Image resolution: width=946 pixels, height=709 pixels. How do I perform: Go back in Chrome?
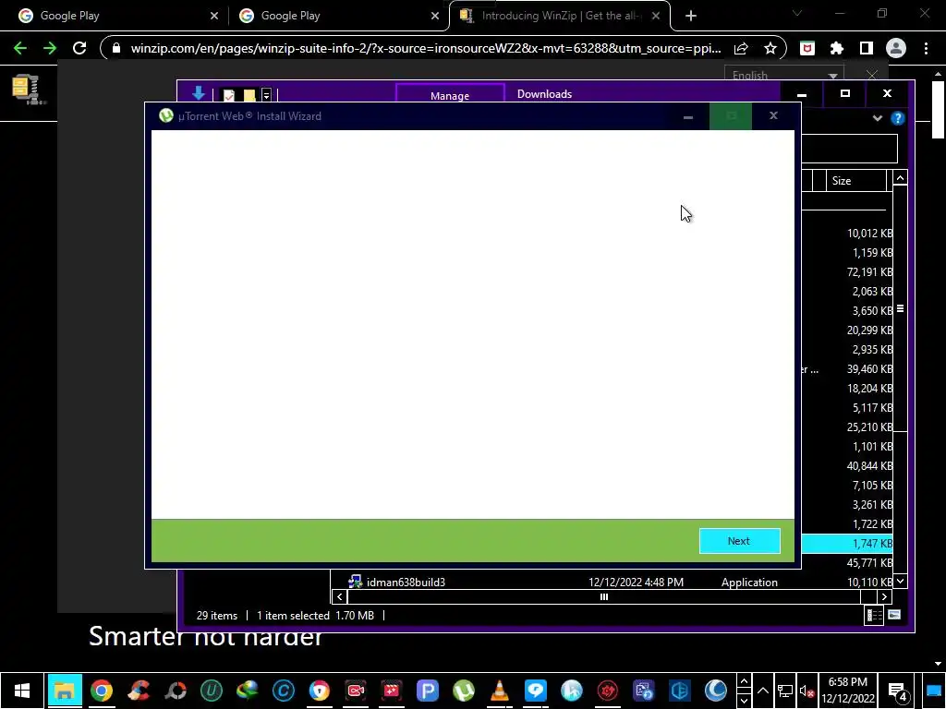click(x=20, y=48)
